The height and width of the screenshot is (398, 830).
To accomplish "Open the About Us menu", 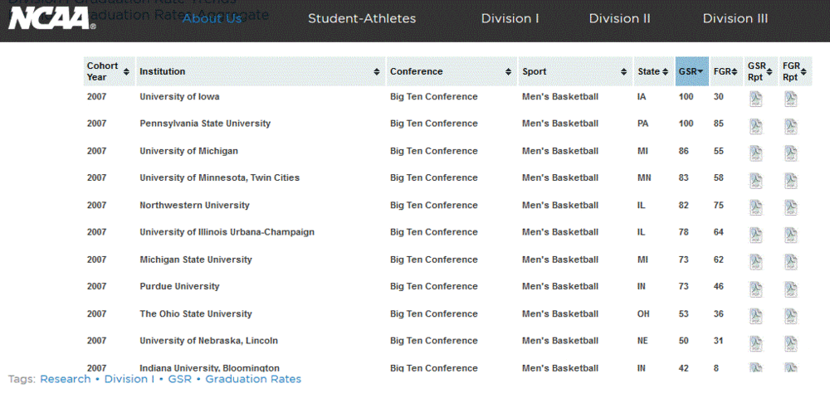I will pos(212,18).
